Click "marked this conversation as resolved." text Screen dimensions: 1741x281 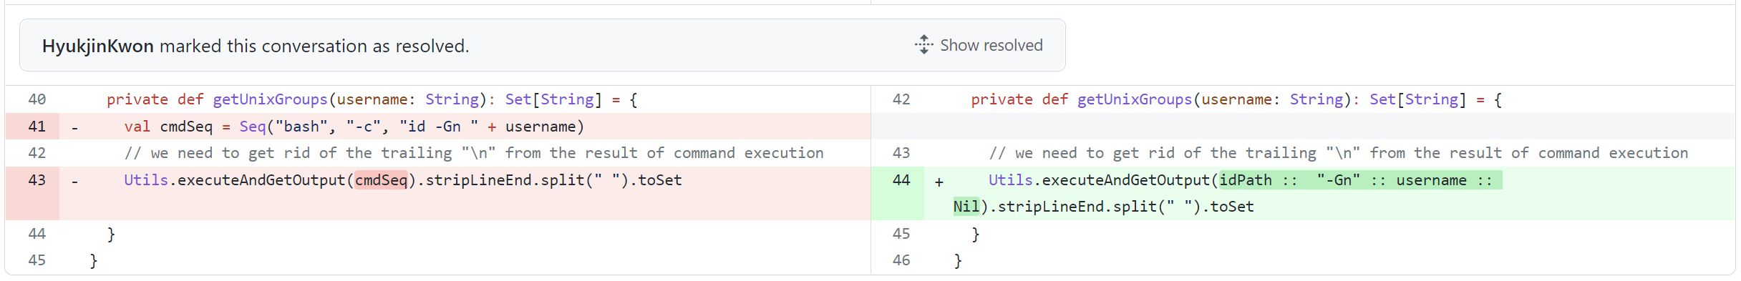click(314, 46)
